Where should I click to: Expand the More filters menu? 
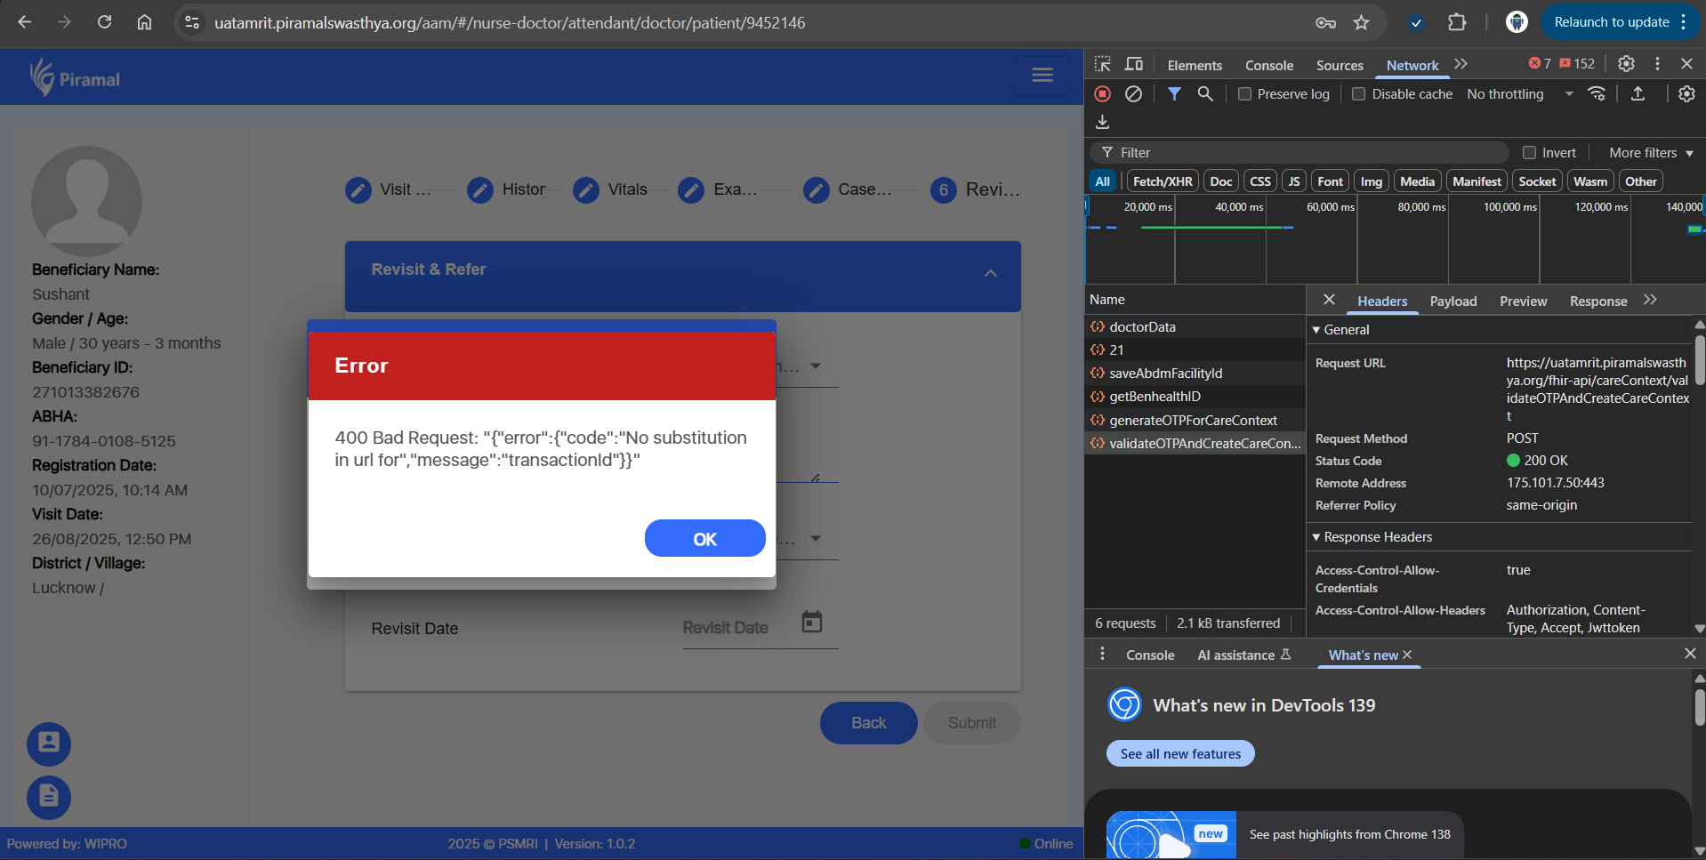coord(1651,153)
